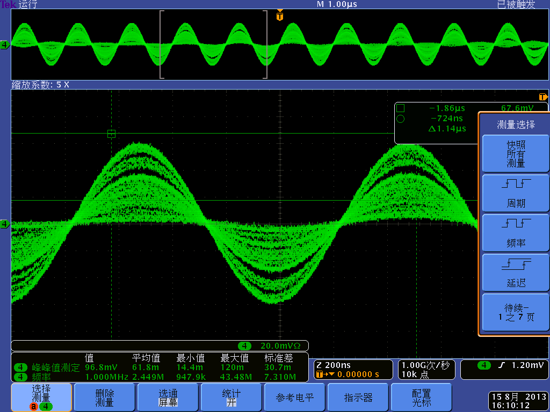The image size is (550, 412).
Task: Choose the 延迟 delay measurement
Action: (516, 273)
